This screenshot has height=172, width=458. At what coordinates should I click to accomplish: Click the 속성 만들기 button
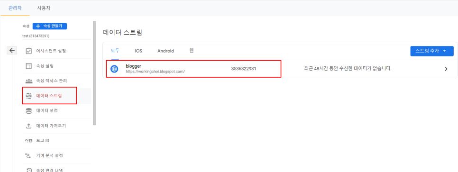point(50,26)
